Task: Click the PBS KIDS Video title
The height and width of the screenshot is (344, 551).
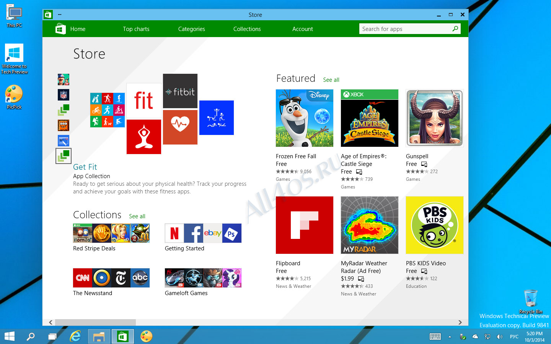Action: click(426, 263)
